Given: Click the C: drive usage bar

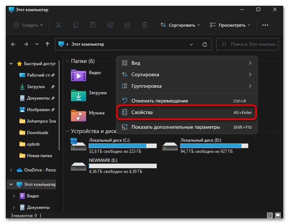Looking at the screenshot, I should (x=123, y=146).
